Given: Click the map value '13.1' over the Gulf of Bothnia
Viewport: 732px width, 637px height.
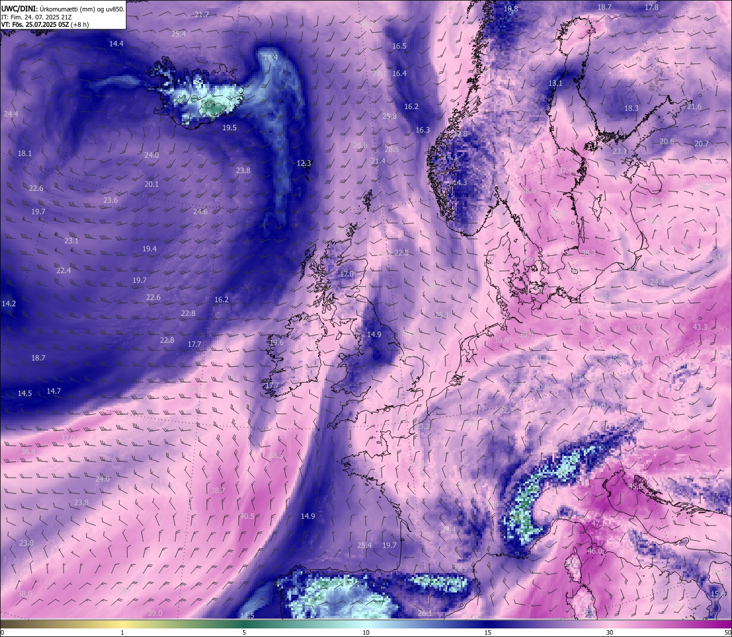Looking at the screenshot, I should click(555, 83).
